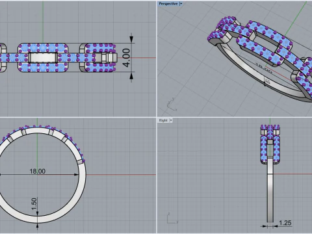Viewport: 312px width, 234px height.
Task: Open the Right viewport dropdown arrow
Action: coord(171,120)
